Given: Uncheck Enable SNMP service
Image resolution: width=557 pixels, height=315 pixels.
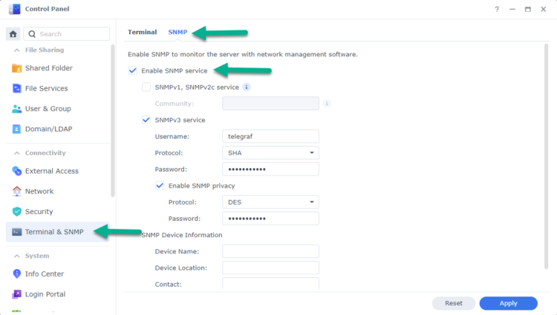Looking at the screenshot, I should pyautogui.click(x=132, y=70).
